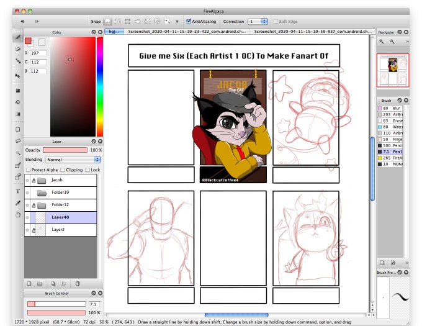Click the R value field showing 197
The width and height of the screenshot is (422, 326).
(38, 53)
